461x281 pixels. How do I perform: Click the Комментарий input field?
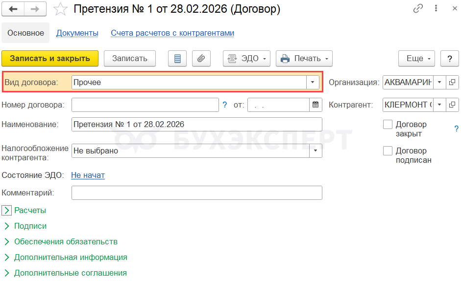coord(196,193)
